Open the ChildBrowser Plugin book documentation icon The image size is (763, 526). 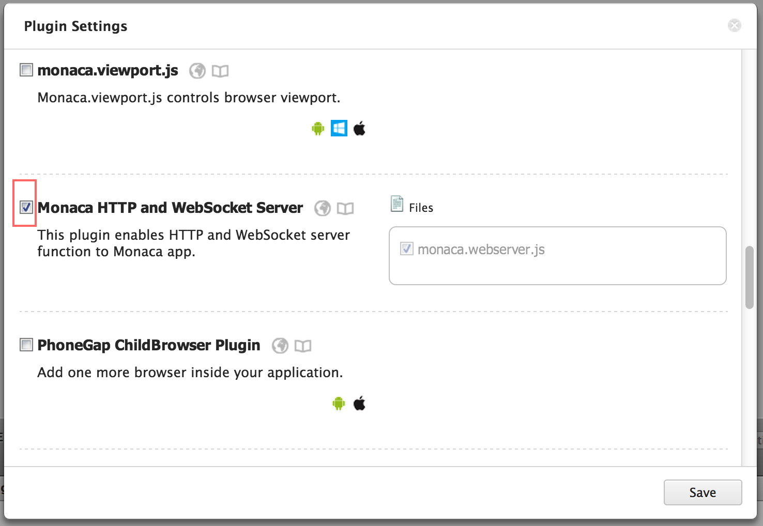[303, 346]
